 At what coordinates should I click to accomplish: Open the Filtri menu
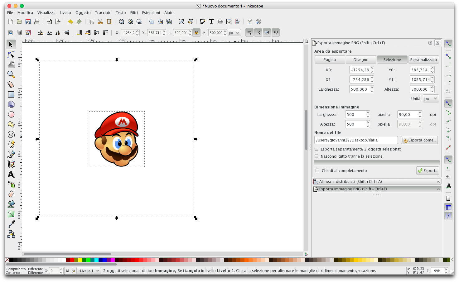[x=134, y=12]
